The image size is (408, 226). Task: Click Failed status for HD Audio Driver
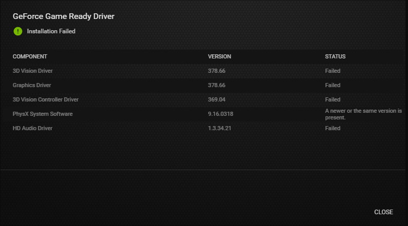click(x=333, y=128)
